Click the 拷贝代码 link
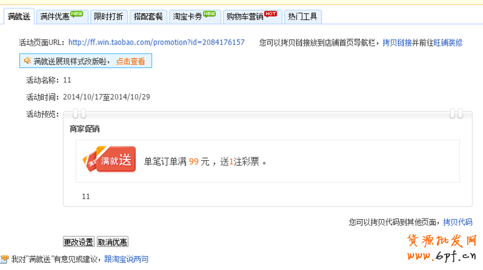Screen dimensions: 483x270 coord(457,222)
